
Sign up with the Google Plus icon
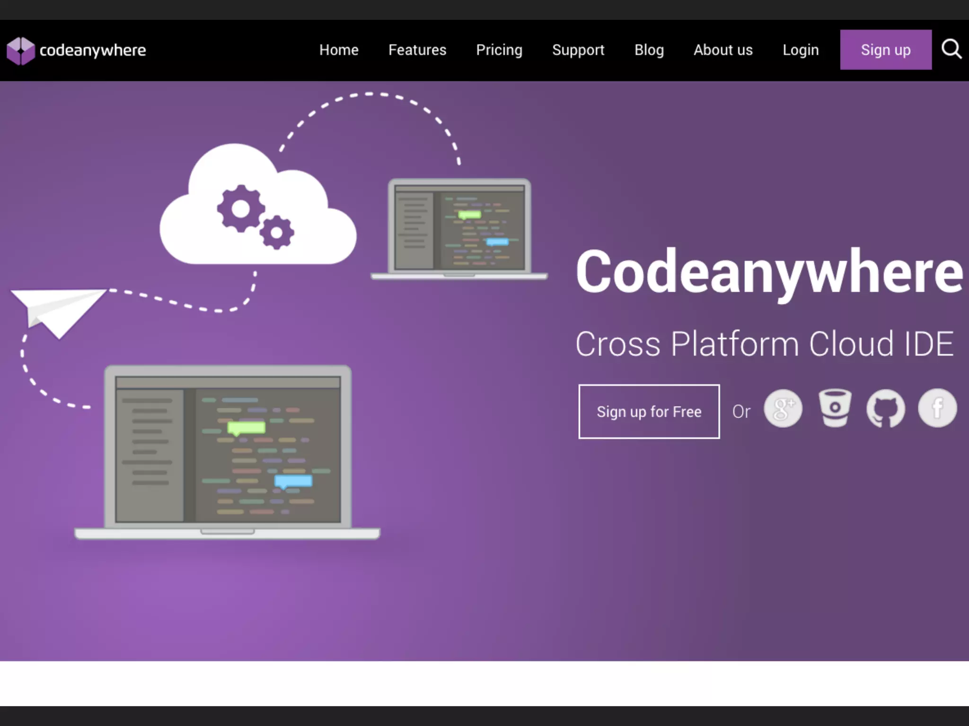[783, 408]
